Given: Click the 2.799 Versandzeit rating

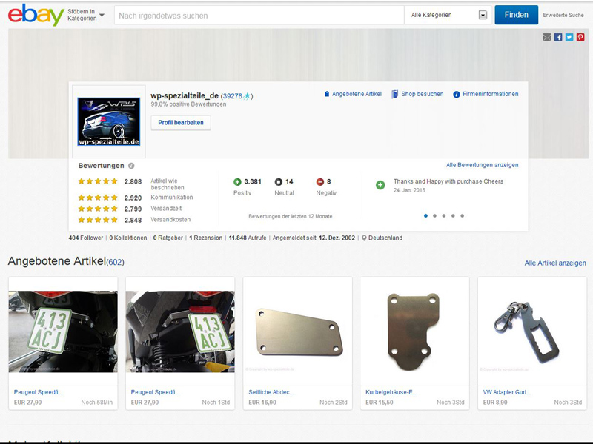Looking at the screenshot, I should (133, 209).
